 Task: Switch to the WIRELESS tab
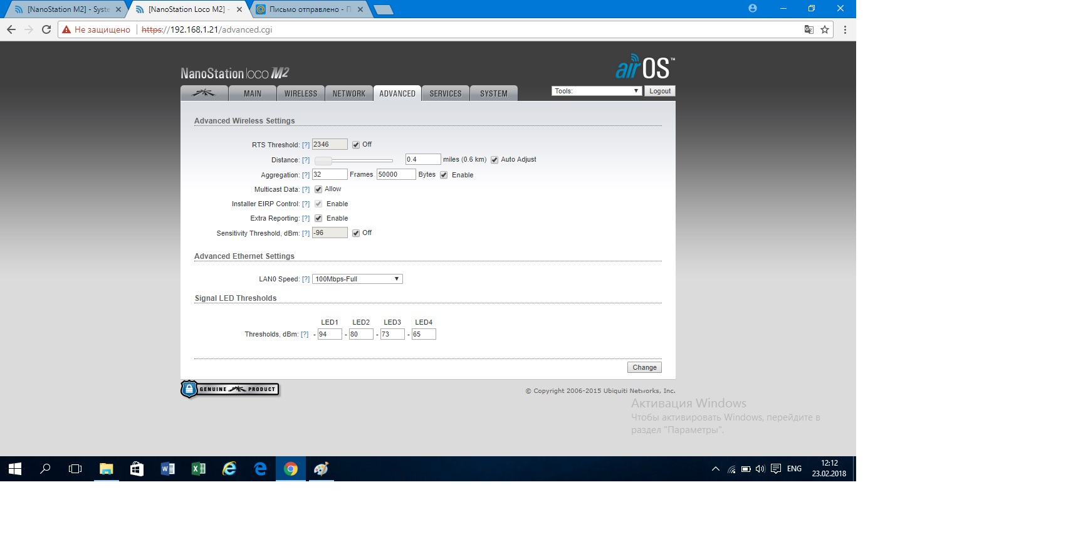click(301, 93)
